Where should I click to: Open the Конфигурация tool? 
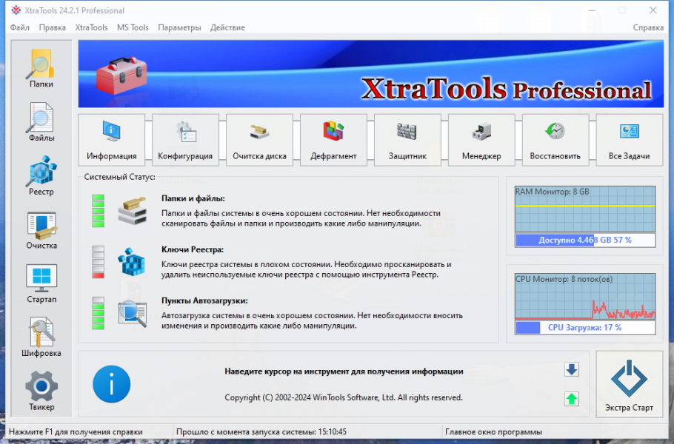(x=185, y=140)
